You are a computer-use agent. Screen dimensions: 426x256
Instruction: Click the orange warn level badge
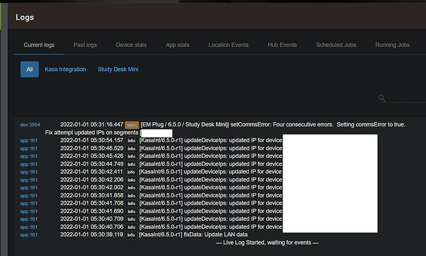click(132, 125)
